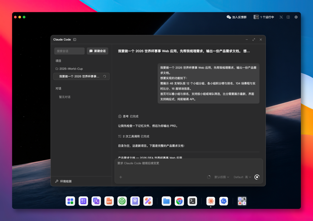Image resolution: width=313 pixels, height=221 pixels.
Task: Click the 暂无对话 empty conversations text
Action: point(65,97)
